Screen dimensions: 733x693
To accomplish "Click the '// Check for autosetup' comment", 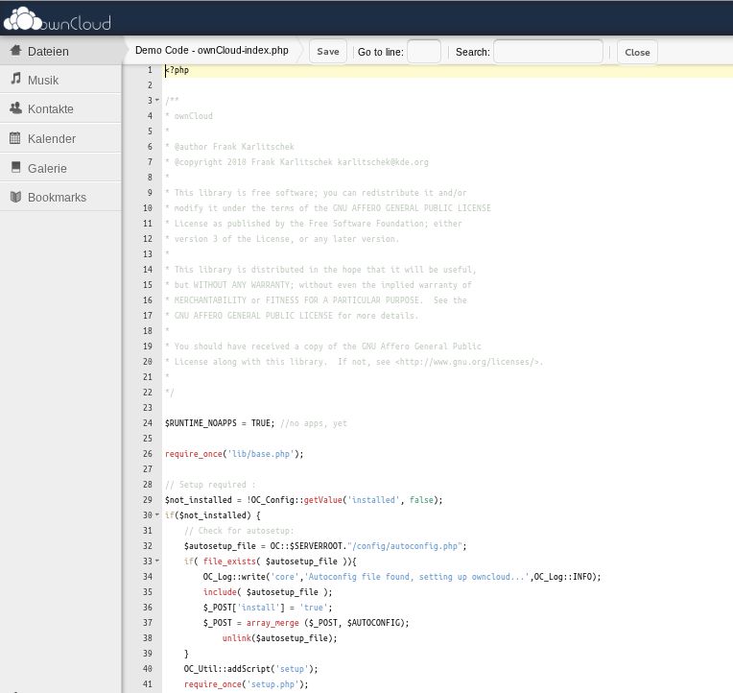I will click(x=239, y=531).
